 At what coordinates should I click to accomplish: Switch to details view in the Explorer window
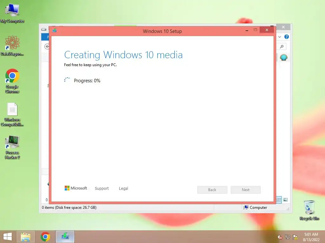coord(279,200)
